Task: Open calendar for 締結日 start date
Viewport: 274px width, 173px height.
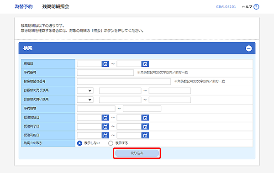Action: click(x=105, y=64)
